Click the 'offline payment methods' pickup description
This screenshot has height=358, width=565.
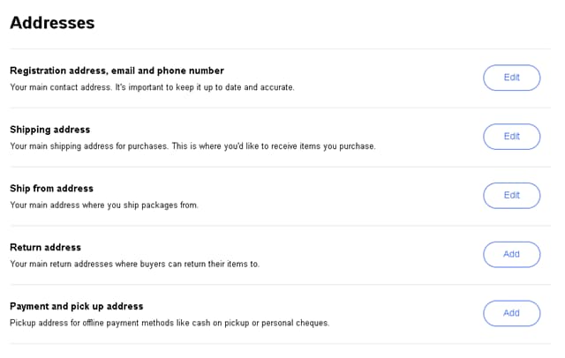coord(169,324)
